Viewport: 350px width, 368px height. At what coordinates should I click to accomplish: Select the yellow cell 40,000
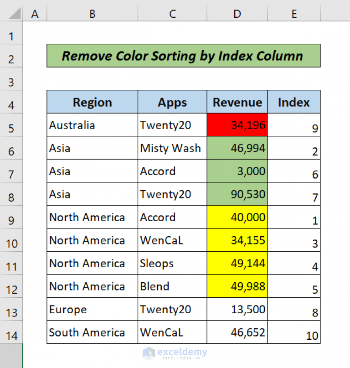coord(237,217)
